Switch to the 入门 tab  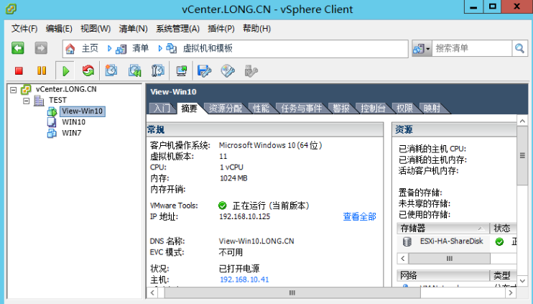[x=162, y=109]
